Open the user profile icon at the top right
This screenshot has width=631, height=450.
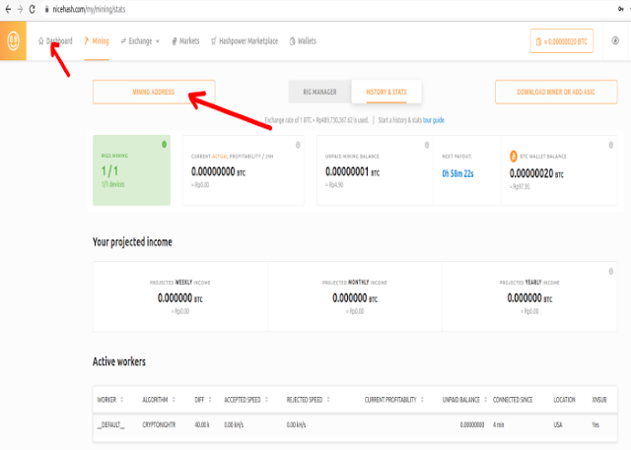pos(615,40)
